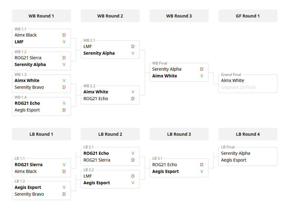Click Serenity Alpha in match WB 1.2
Image resolution: width=291 pixels, height=211 pixels.
click(30, 64)
